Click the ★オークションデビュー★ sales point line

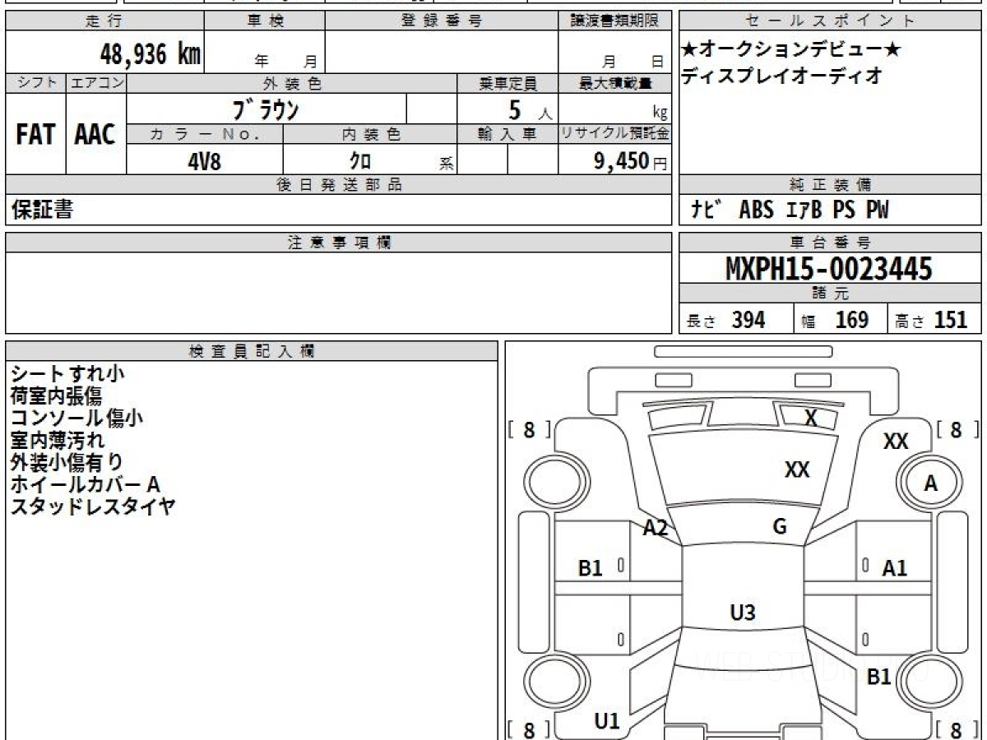coord(791,49)
